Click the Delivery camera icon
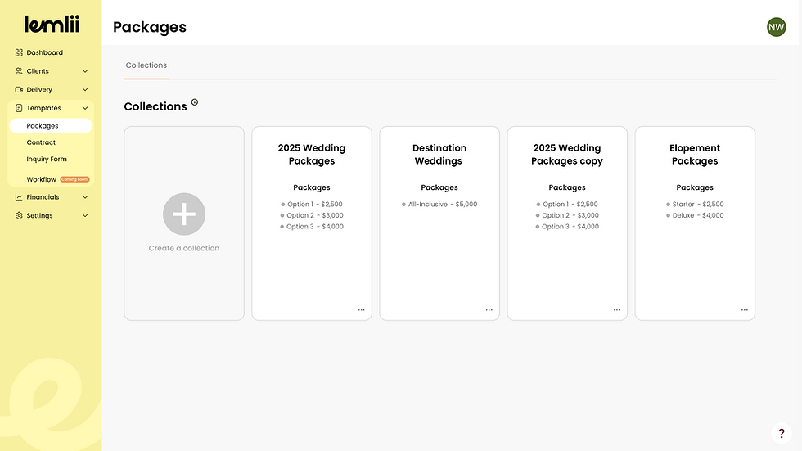Screen dimensions: 802x451 (x=19, y=89)
